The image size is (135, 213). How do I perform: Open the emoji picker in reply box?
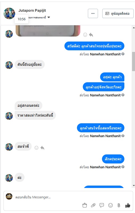pyautogui.click(x=111, y=205)
